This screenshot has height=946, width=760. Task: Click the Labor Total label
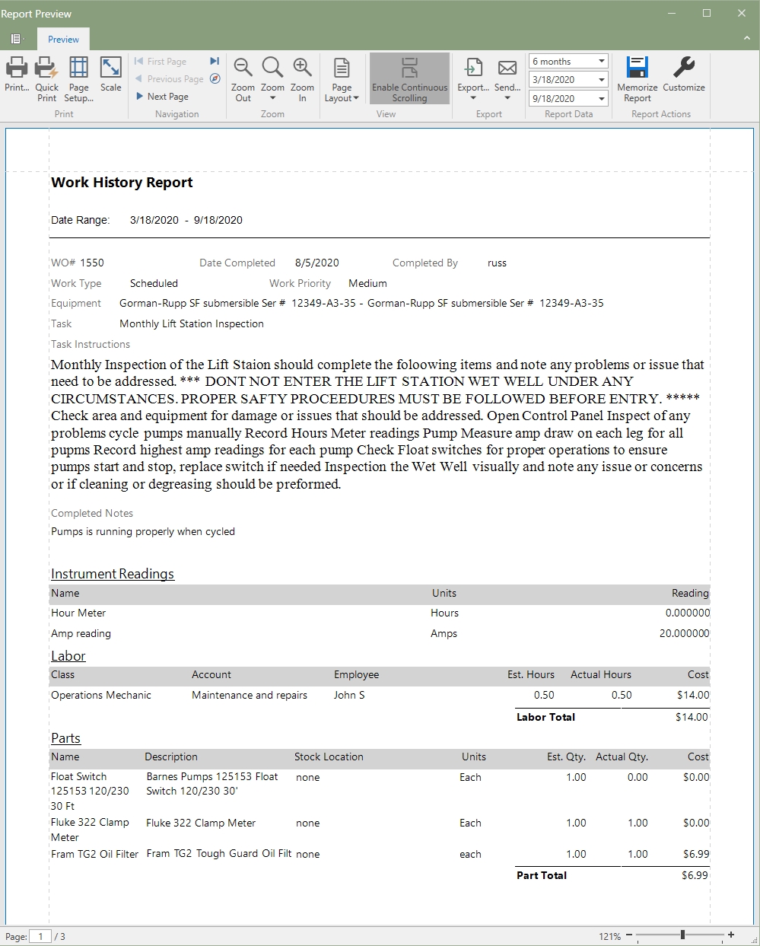545,717
